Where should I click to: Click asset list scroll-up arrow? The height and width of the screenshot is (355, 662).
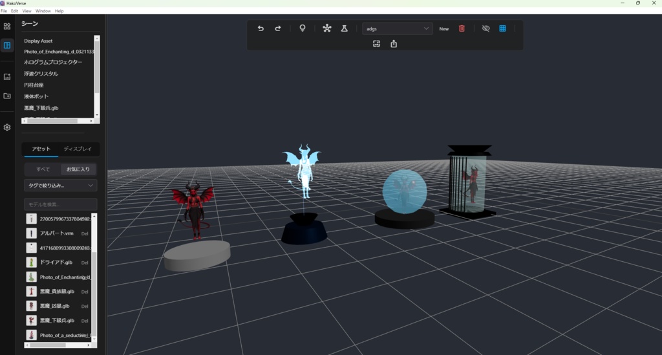tap(94, 216)
